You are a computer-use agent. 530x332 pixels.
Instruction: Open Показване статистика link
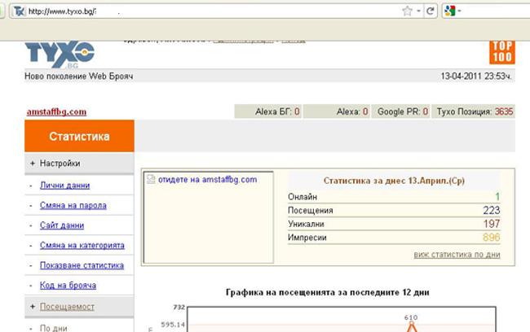tap(82, 265)
